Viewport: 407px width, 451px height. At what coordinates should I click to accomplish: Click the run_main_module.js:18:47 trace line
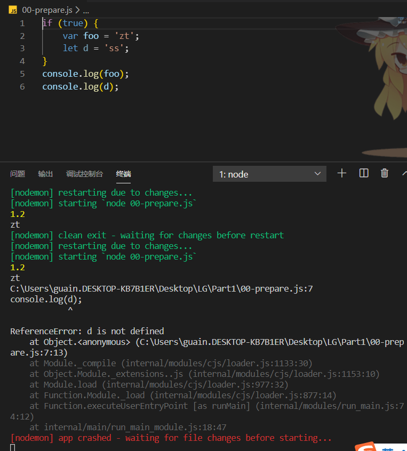pyautogui.click(x=128, y=427)
